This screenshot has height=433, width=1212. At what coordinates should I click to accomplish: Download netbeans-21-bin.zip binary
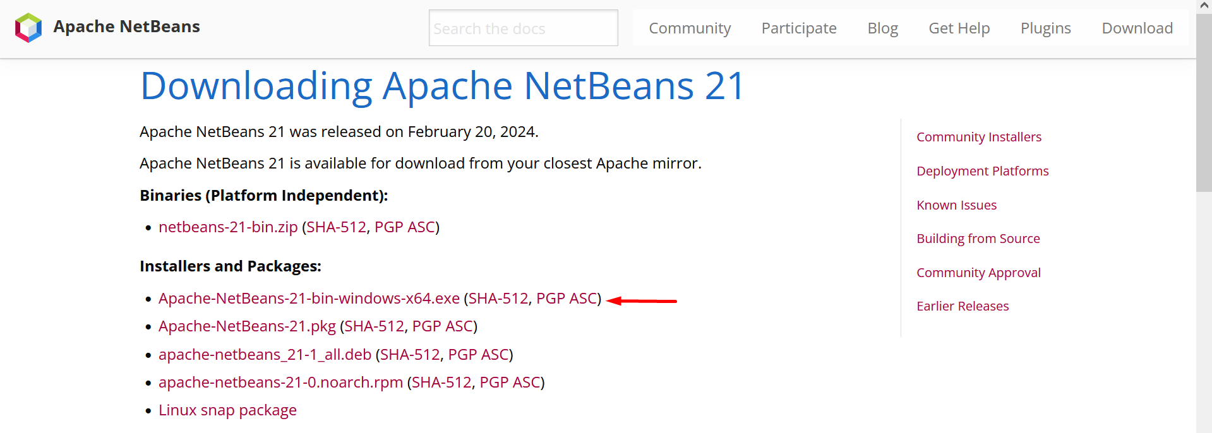[x=228, y=227]
